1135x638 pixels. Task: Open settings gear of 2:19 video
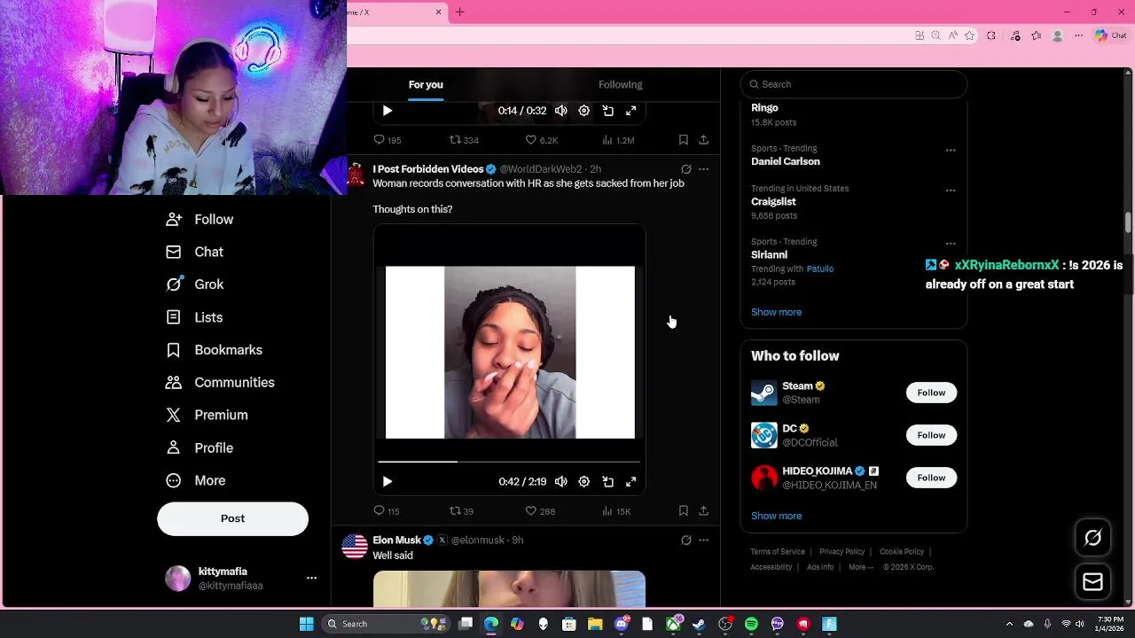[x=584, y=481]
